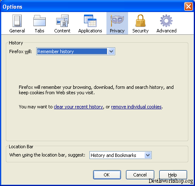Select the Privacy mask icon
Image resolution: width=195 pixels, height=186 pixels.
(117, 21)
